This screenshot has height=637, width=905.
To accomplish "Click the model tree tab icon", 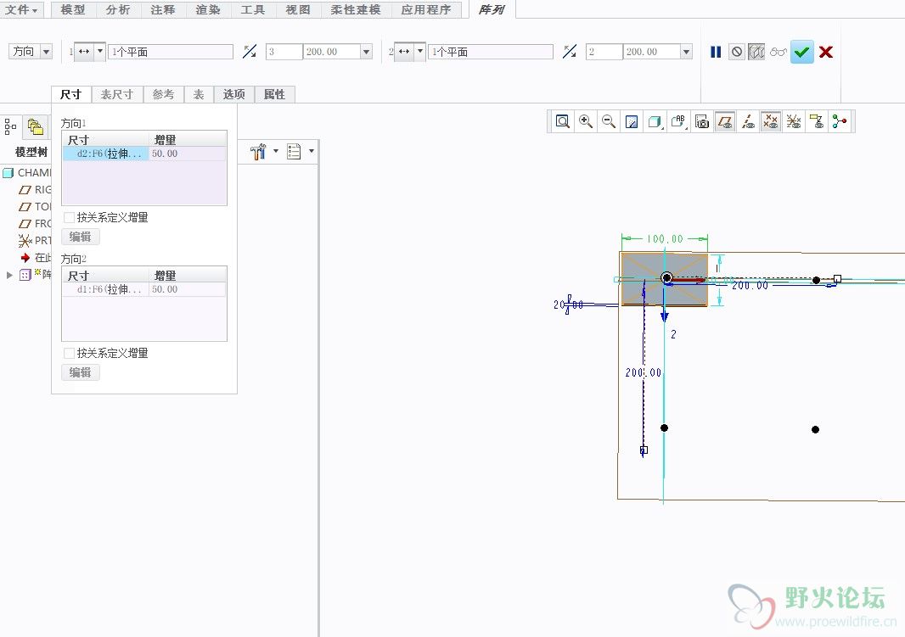I will coord(10,126).
